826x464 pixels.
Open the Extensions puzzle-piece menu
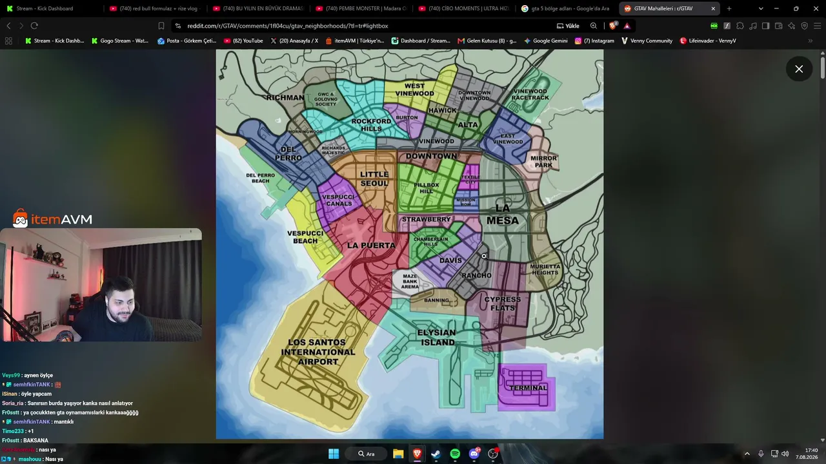pyautogui.click(x=740, y=26)
